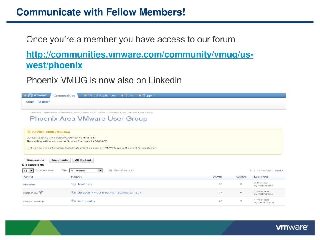Click the Mark all as read check icon
320x240 pixels.
(x=111, y=170)
